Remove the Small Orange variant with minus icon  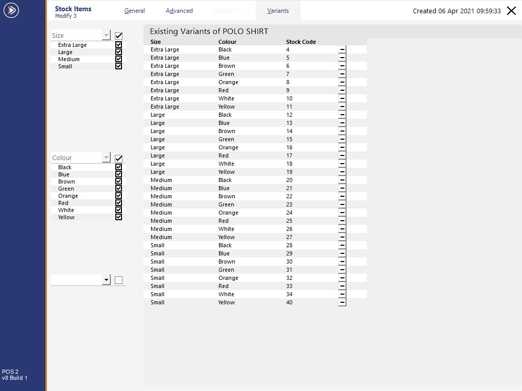342,278
